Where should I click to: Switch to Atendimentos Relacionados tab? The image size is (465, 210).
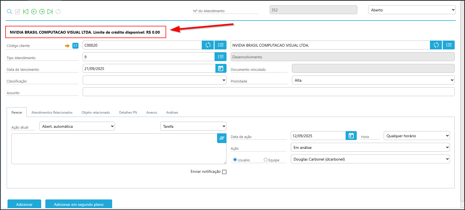52,112
